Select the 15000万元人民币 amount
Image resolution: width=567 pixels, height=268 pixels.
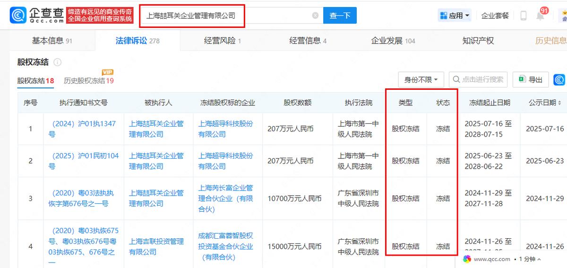point(294,246)
